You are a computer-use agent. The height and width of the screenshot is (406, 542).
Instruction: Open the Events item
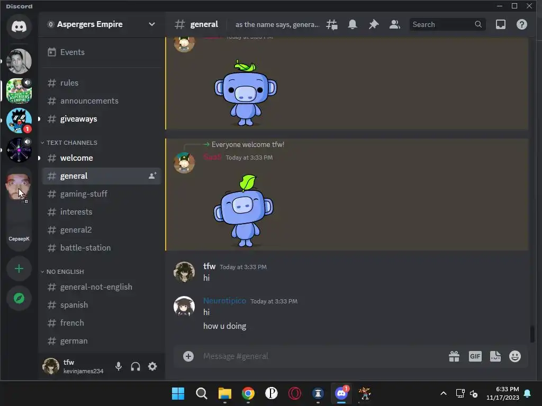coord(101,52)
